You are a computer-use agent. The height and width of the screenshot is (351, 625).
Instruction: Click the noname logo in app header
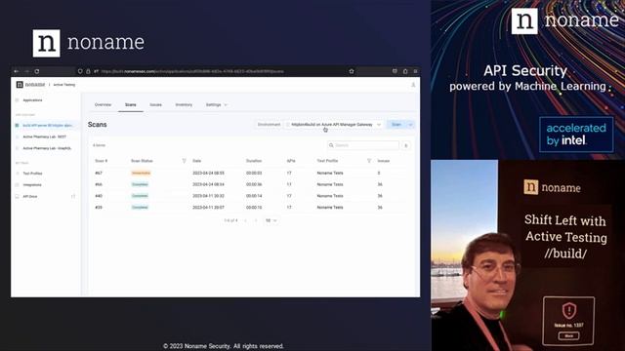tap(30, 85)
